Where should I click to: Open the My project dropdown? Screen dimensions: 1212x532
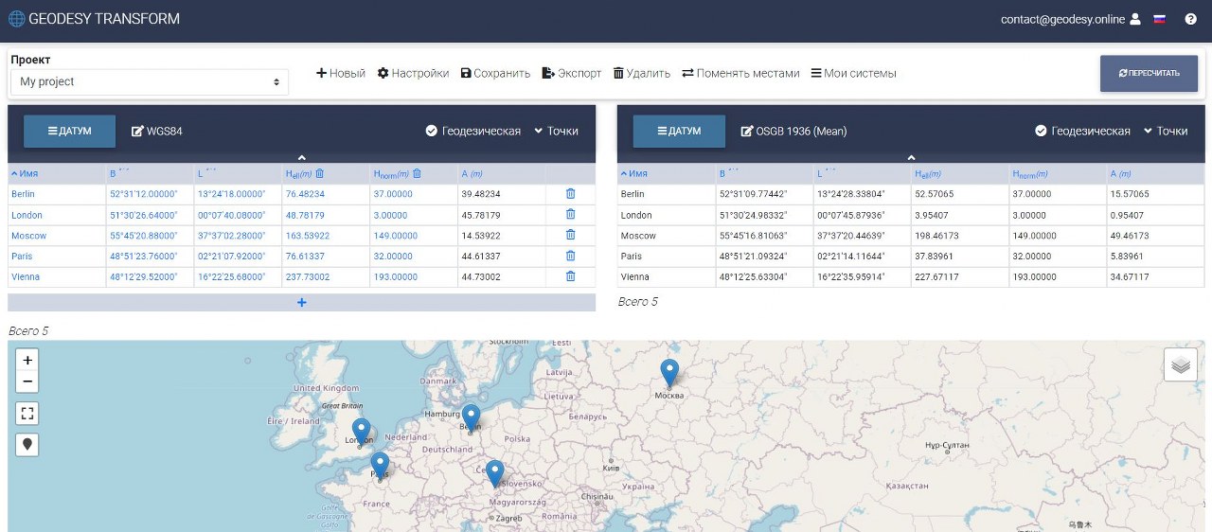[x=150, y=82]
